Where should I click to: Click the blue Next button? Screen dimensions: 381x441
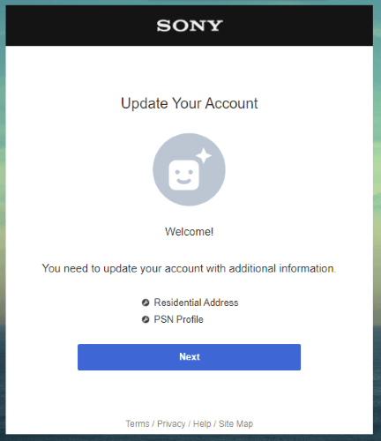click(x=189, y=357)
